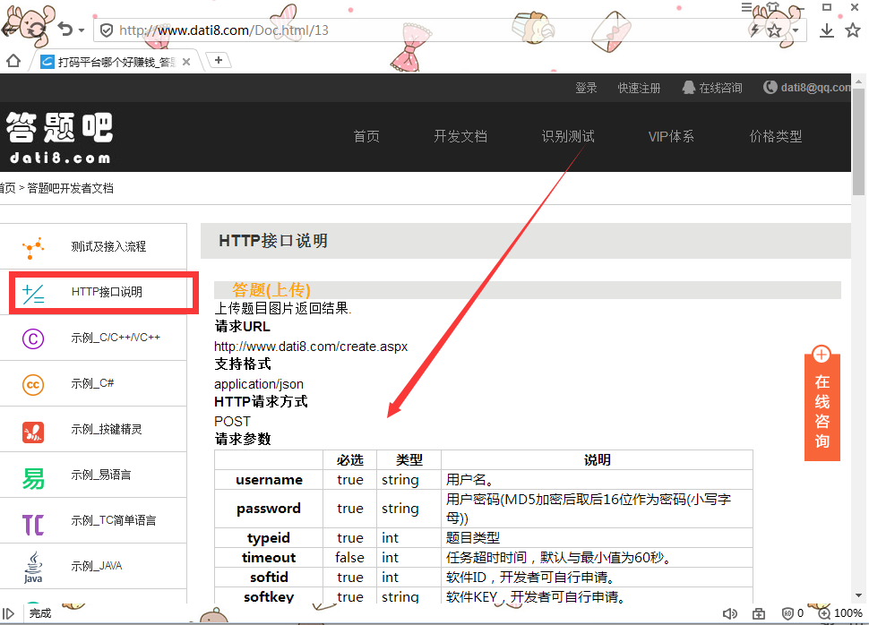Image resolution: width=869 pixels, height=625 pixels.
Task: Click the plus icon atop floating 在线咨询 widget
Action: click(x=822, y=355)
